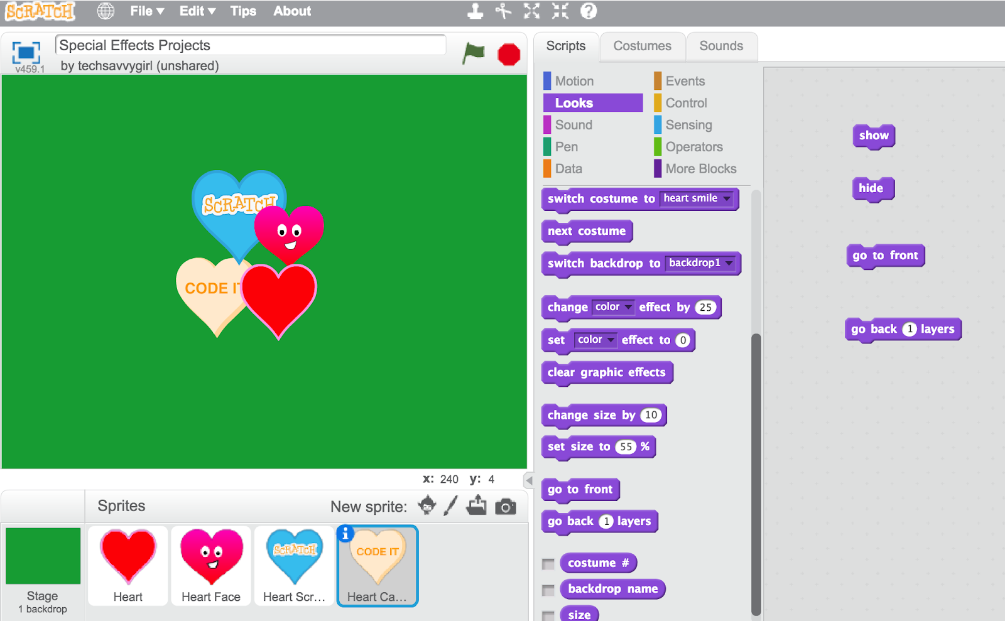Open the language globe menu
Image resolution: width=1005 pixels, height=621 pixels.
coord(106,11)
